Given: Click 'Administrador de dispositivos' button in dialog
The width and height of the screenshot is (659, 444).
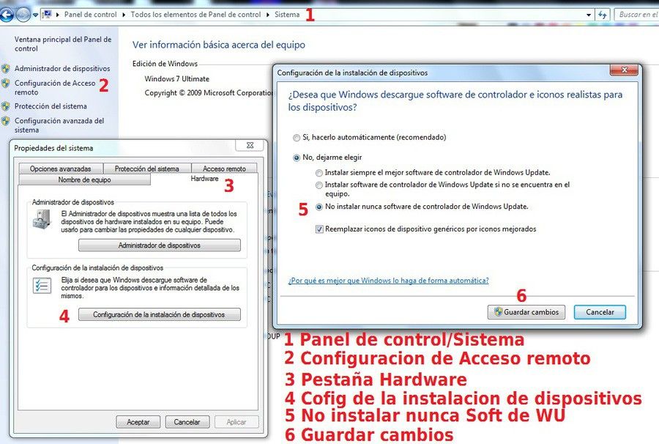Looking at the screenshot, I should click(x=160, y=245).
